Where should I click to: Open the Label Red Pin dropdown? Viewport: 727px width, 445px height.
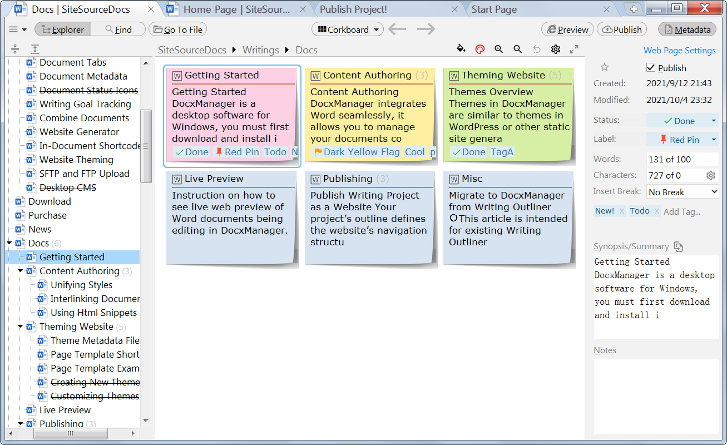[x=683, y=140]
